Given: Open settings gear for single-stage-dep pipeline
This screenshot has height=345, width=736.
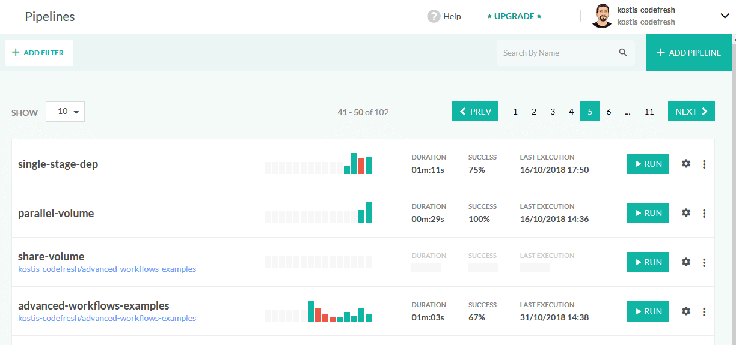Looking at the screenshot, I should [x=686, y=164].
